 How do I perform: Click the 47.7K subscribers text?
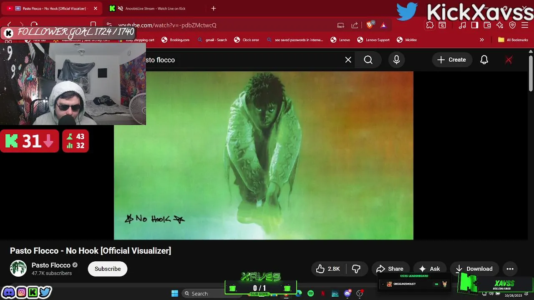pos(52,273)
